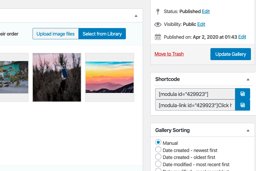This screenshot has width=256, height=171.
Task: Click Upload image files button
Action: point(55,34)
